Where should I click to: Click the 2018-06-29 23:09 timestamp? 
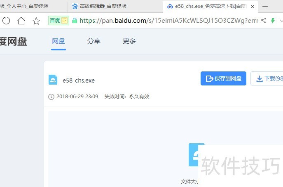point(77,97)
